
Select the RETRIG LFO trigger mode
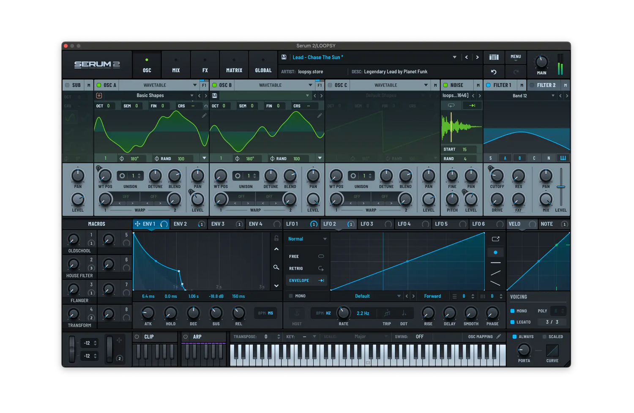306,268
